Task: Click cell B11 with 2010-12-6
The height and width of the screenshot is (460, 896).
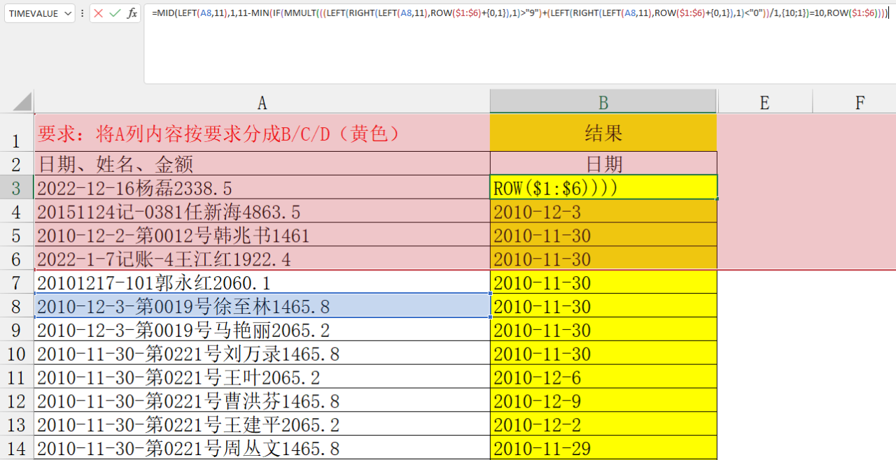Action: 603,378
